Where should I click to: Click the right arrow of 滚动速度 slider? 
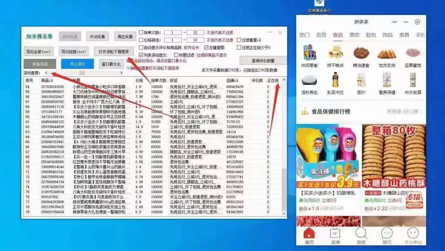tap(121, 73)
